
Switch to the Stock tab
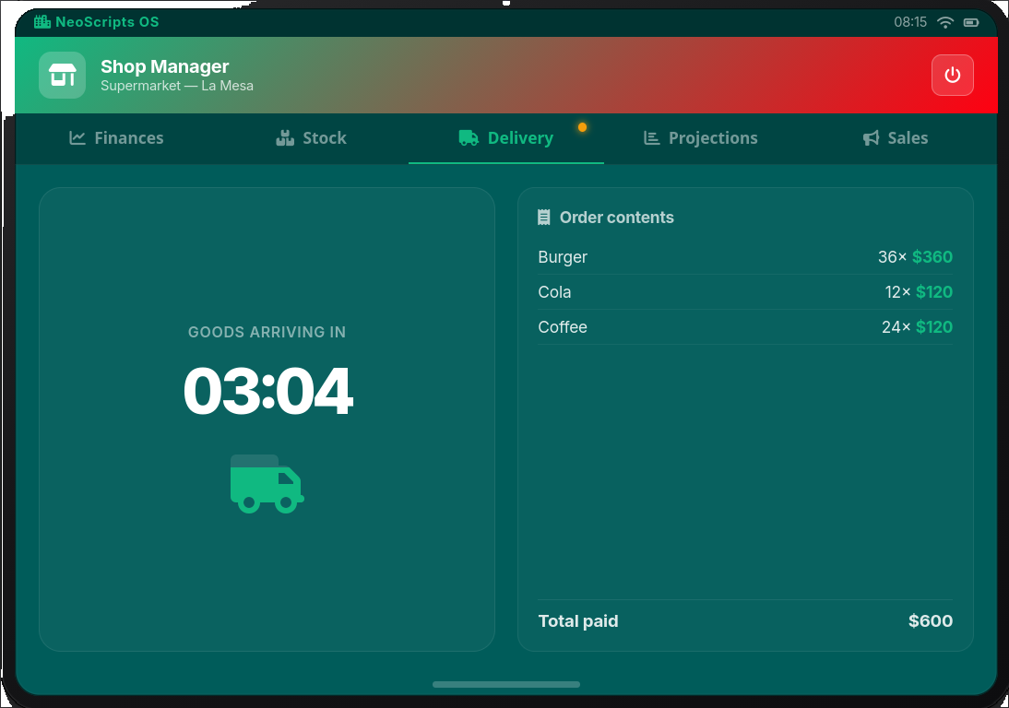pos(312,137)
